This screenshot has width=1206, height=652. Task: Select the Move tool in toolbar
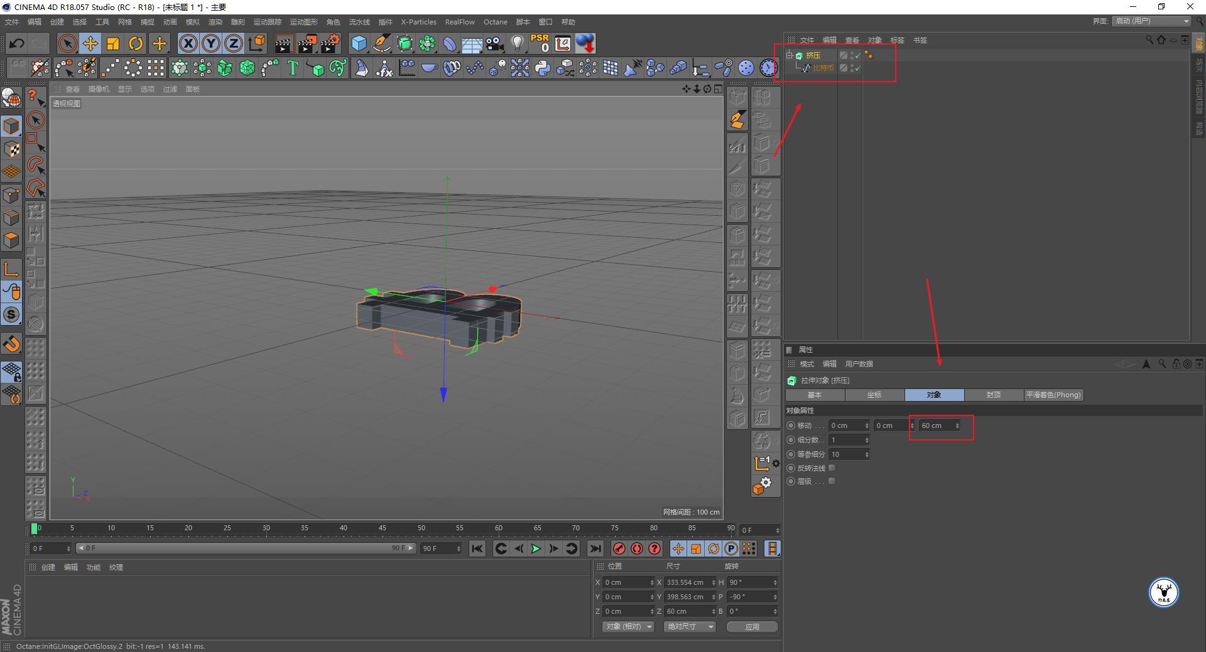pos(90,43)
